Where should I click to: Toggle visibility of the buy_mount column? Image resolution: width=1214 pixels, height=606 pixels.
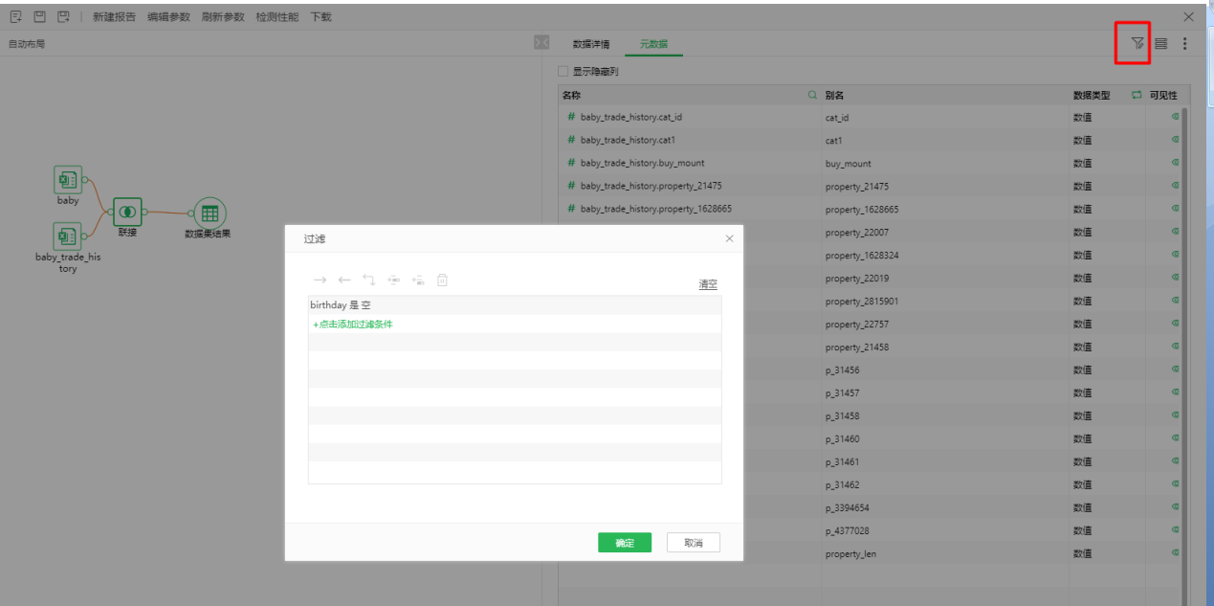click(1175, 163)
